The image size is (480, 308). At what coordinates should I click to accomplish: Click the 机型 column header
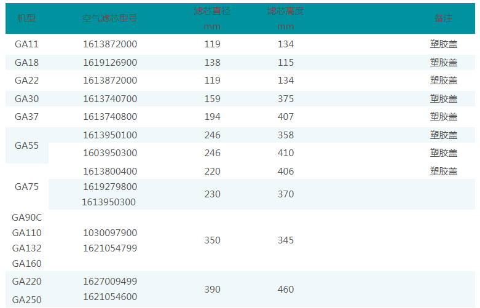tap(27, 18)
